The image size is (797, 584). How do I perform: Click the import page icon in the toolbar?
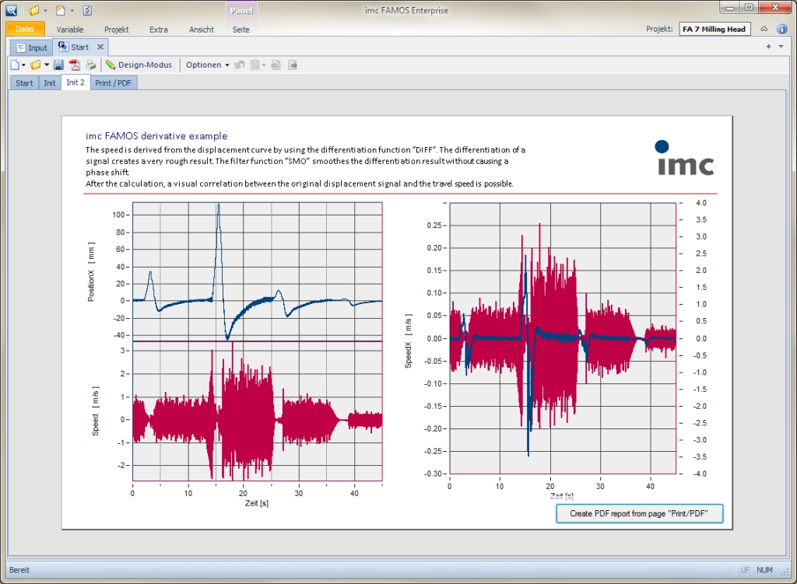tap(276, 65)
